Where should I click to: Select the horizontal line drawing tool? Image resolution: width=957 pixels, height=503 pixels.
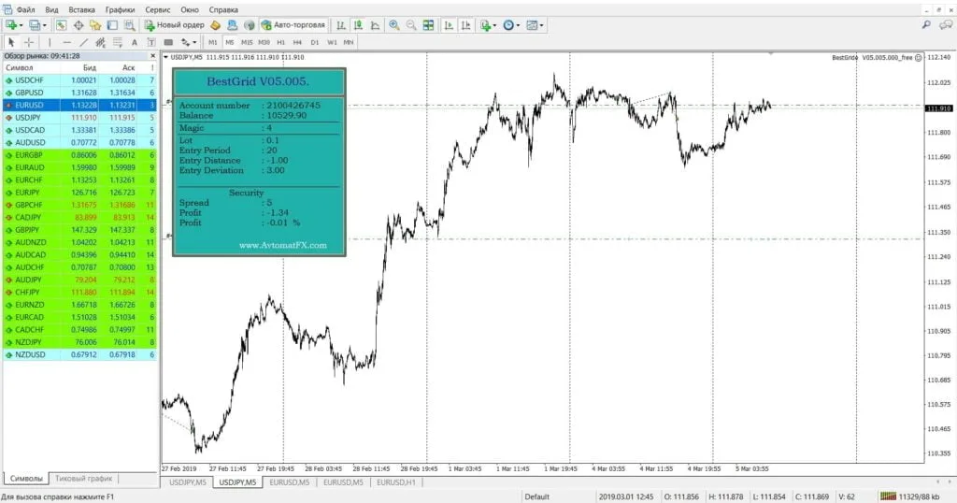tap(66, 42)
